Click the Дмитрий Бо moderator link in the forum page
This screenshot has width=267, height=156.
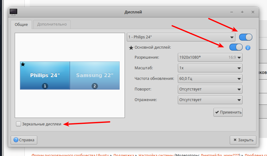coord(211,155)
